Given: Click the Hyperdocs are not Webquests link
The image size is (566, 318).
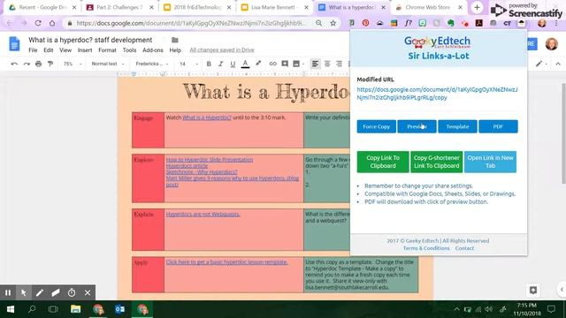Looking at the screenshot, I should 203,214.
